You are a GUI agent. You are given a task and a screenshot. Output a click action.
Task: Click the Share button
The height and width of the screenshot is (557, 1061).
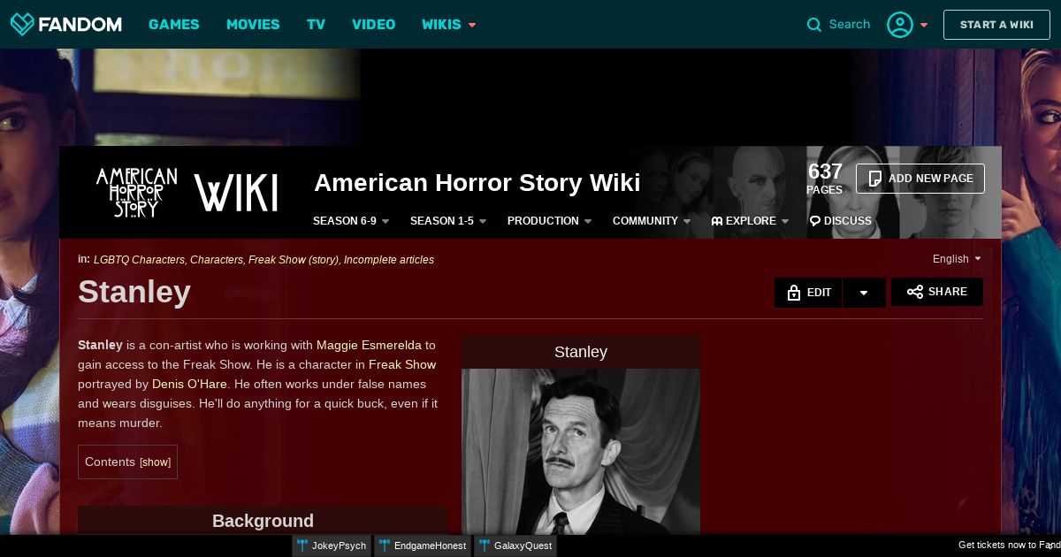click(937, 292)
